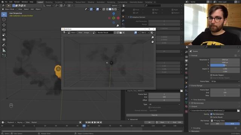Toggle the Stereoscopy checkbox

pos(192,103)
